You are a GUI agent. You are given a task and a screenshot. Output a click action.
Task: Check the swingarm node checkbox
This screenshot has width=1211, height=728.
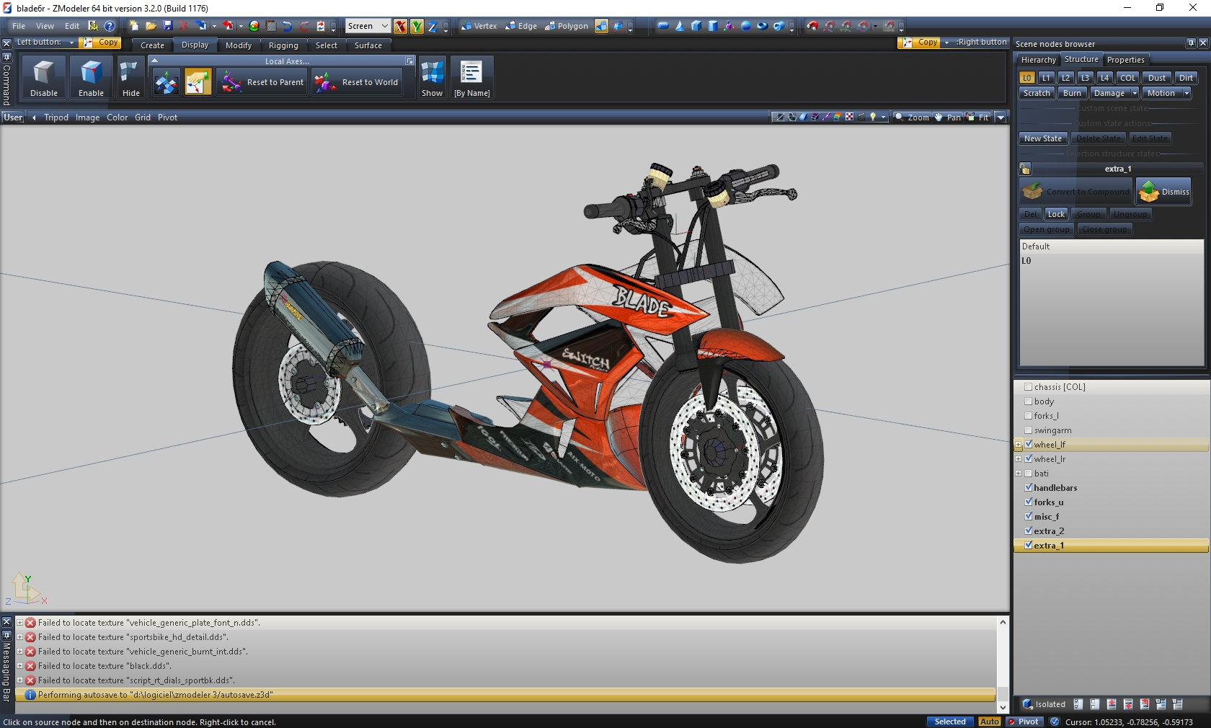1029,430
